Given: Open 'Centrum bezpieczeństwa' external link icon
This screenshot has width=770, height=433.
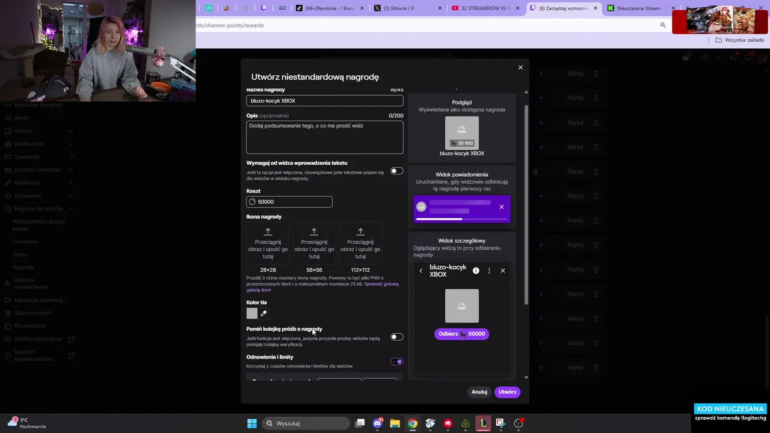Looking at the screenshot, I should 71,355.
